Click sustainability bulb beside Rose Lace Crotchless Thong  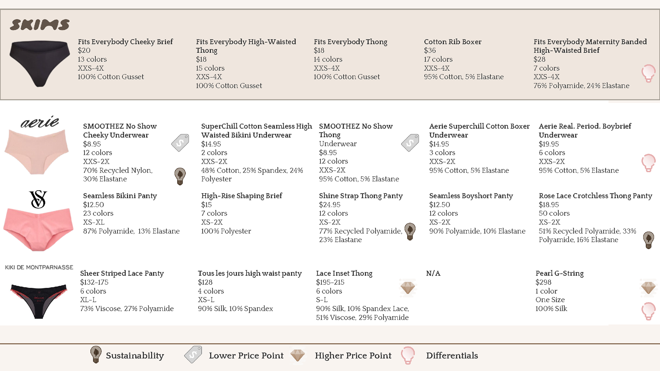click(648, 240)
